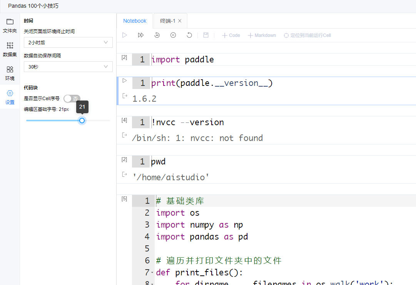
Task: Toggle the show Cell number switch
Action: tap(72, 99)
